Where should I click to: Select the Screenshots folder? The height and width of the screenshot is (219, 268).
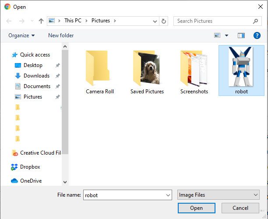click(194, 72)
